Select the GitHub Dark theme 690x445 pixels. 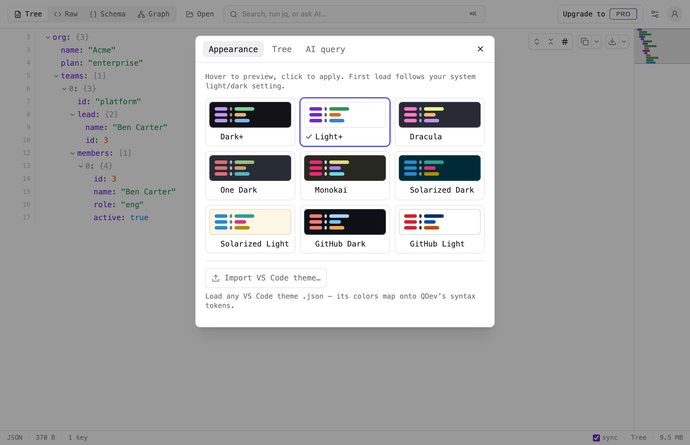[345, 229]
